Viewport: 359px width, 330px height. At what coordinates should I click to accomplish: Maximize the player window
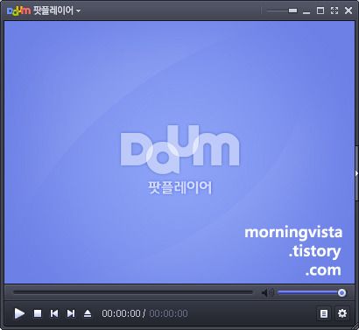click(320, 11)
